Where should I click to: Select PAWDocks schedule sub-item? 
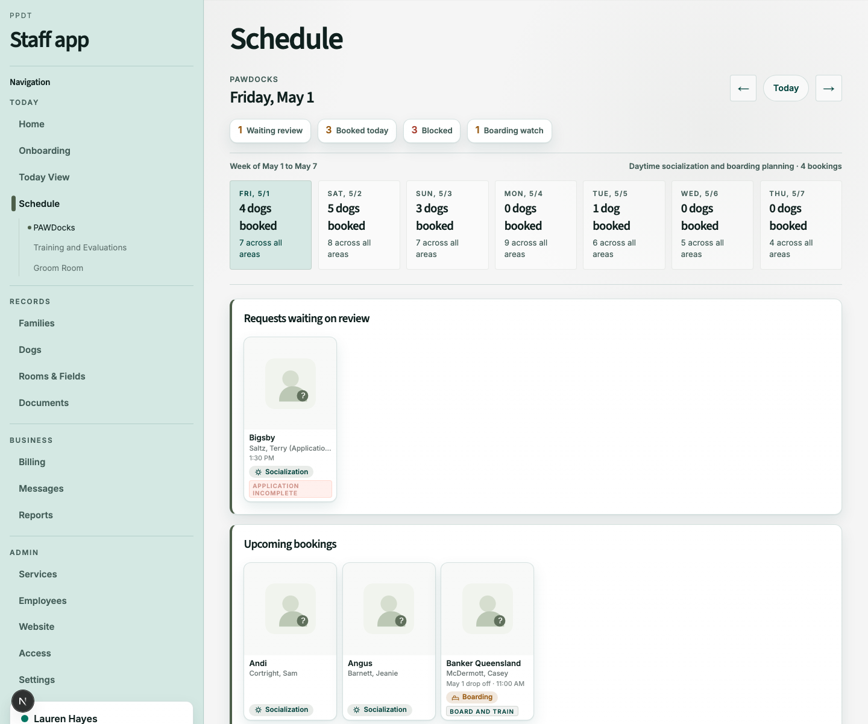tap(54, 227)
